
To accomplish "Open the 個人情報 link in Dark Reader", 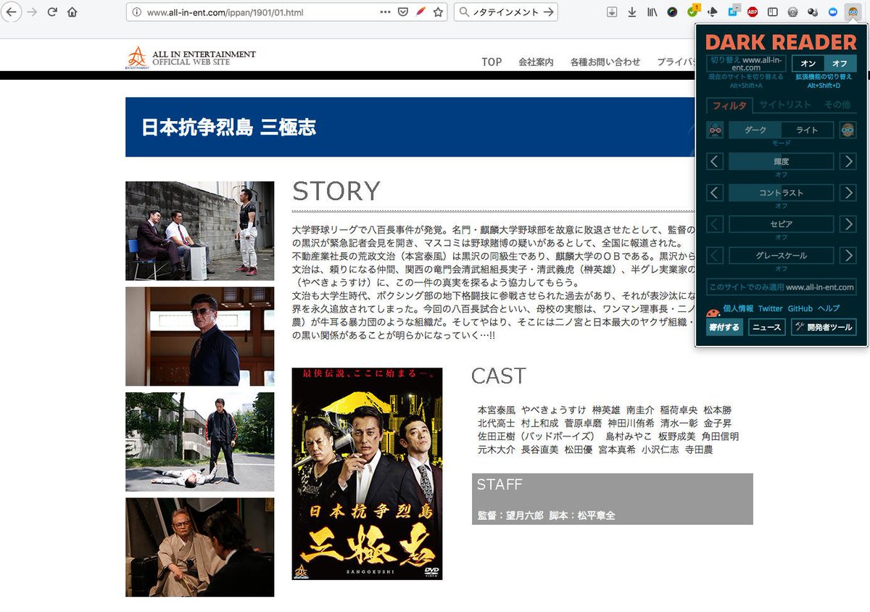I will 738,308.
